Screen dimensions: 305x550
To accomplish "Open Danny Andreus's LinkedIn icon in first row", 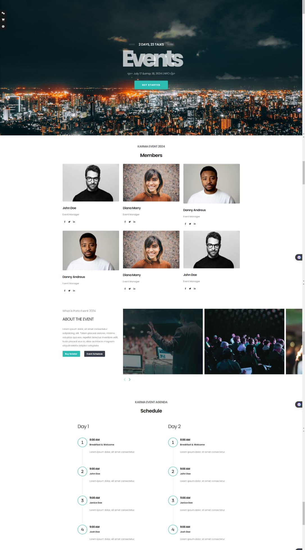I will (x=195, y=224).
